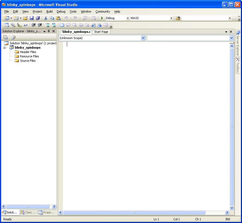The width and height of the screenshot is (242, 223).
Task: Open the Debug menu
Action: tap(61, 11)
